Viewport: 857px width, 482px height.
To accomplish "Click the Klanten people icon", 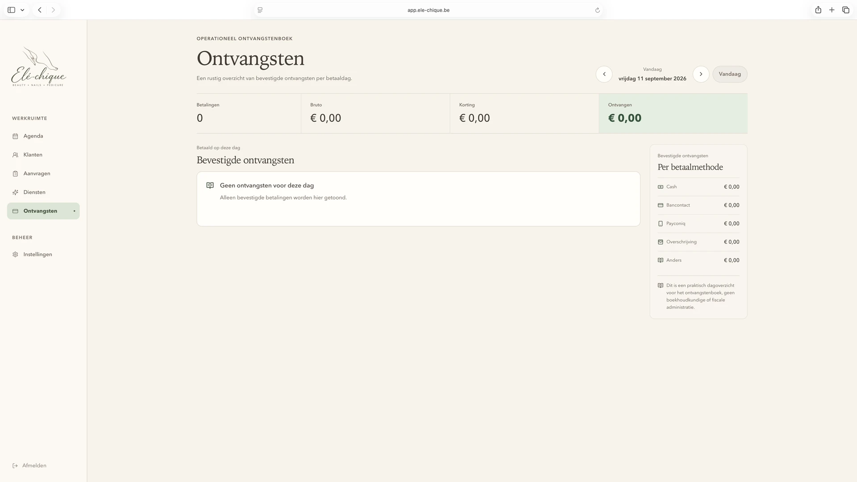I will [15, 155].
